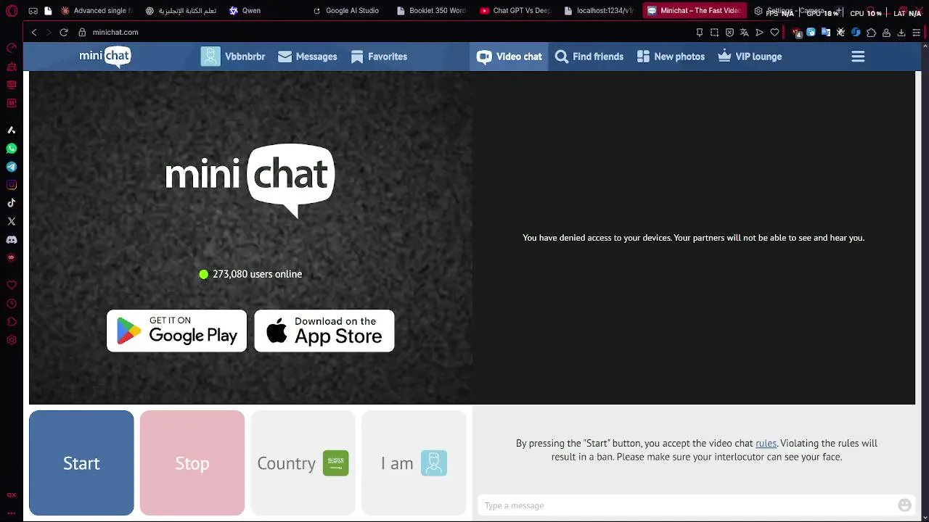Click the minichat logo in header
Viewport: 929px width, 522px height.
click(x=105, y=57)
